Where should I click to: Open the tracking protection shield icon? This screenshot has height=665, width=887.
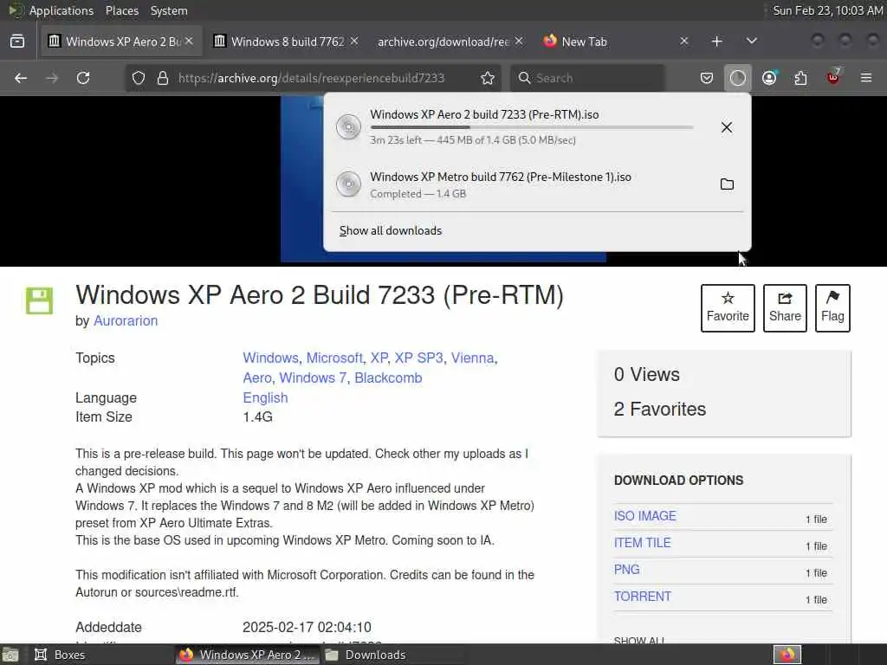tap(139, 78)
